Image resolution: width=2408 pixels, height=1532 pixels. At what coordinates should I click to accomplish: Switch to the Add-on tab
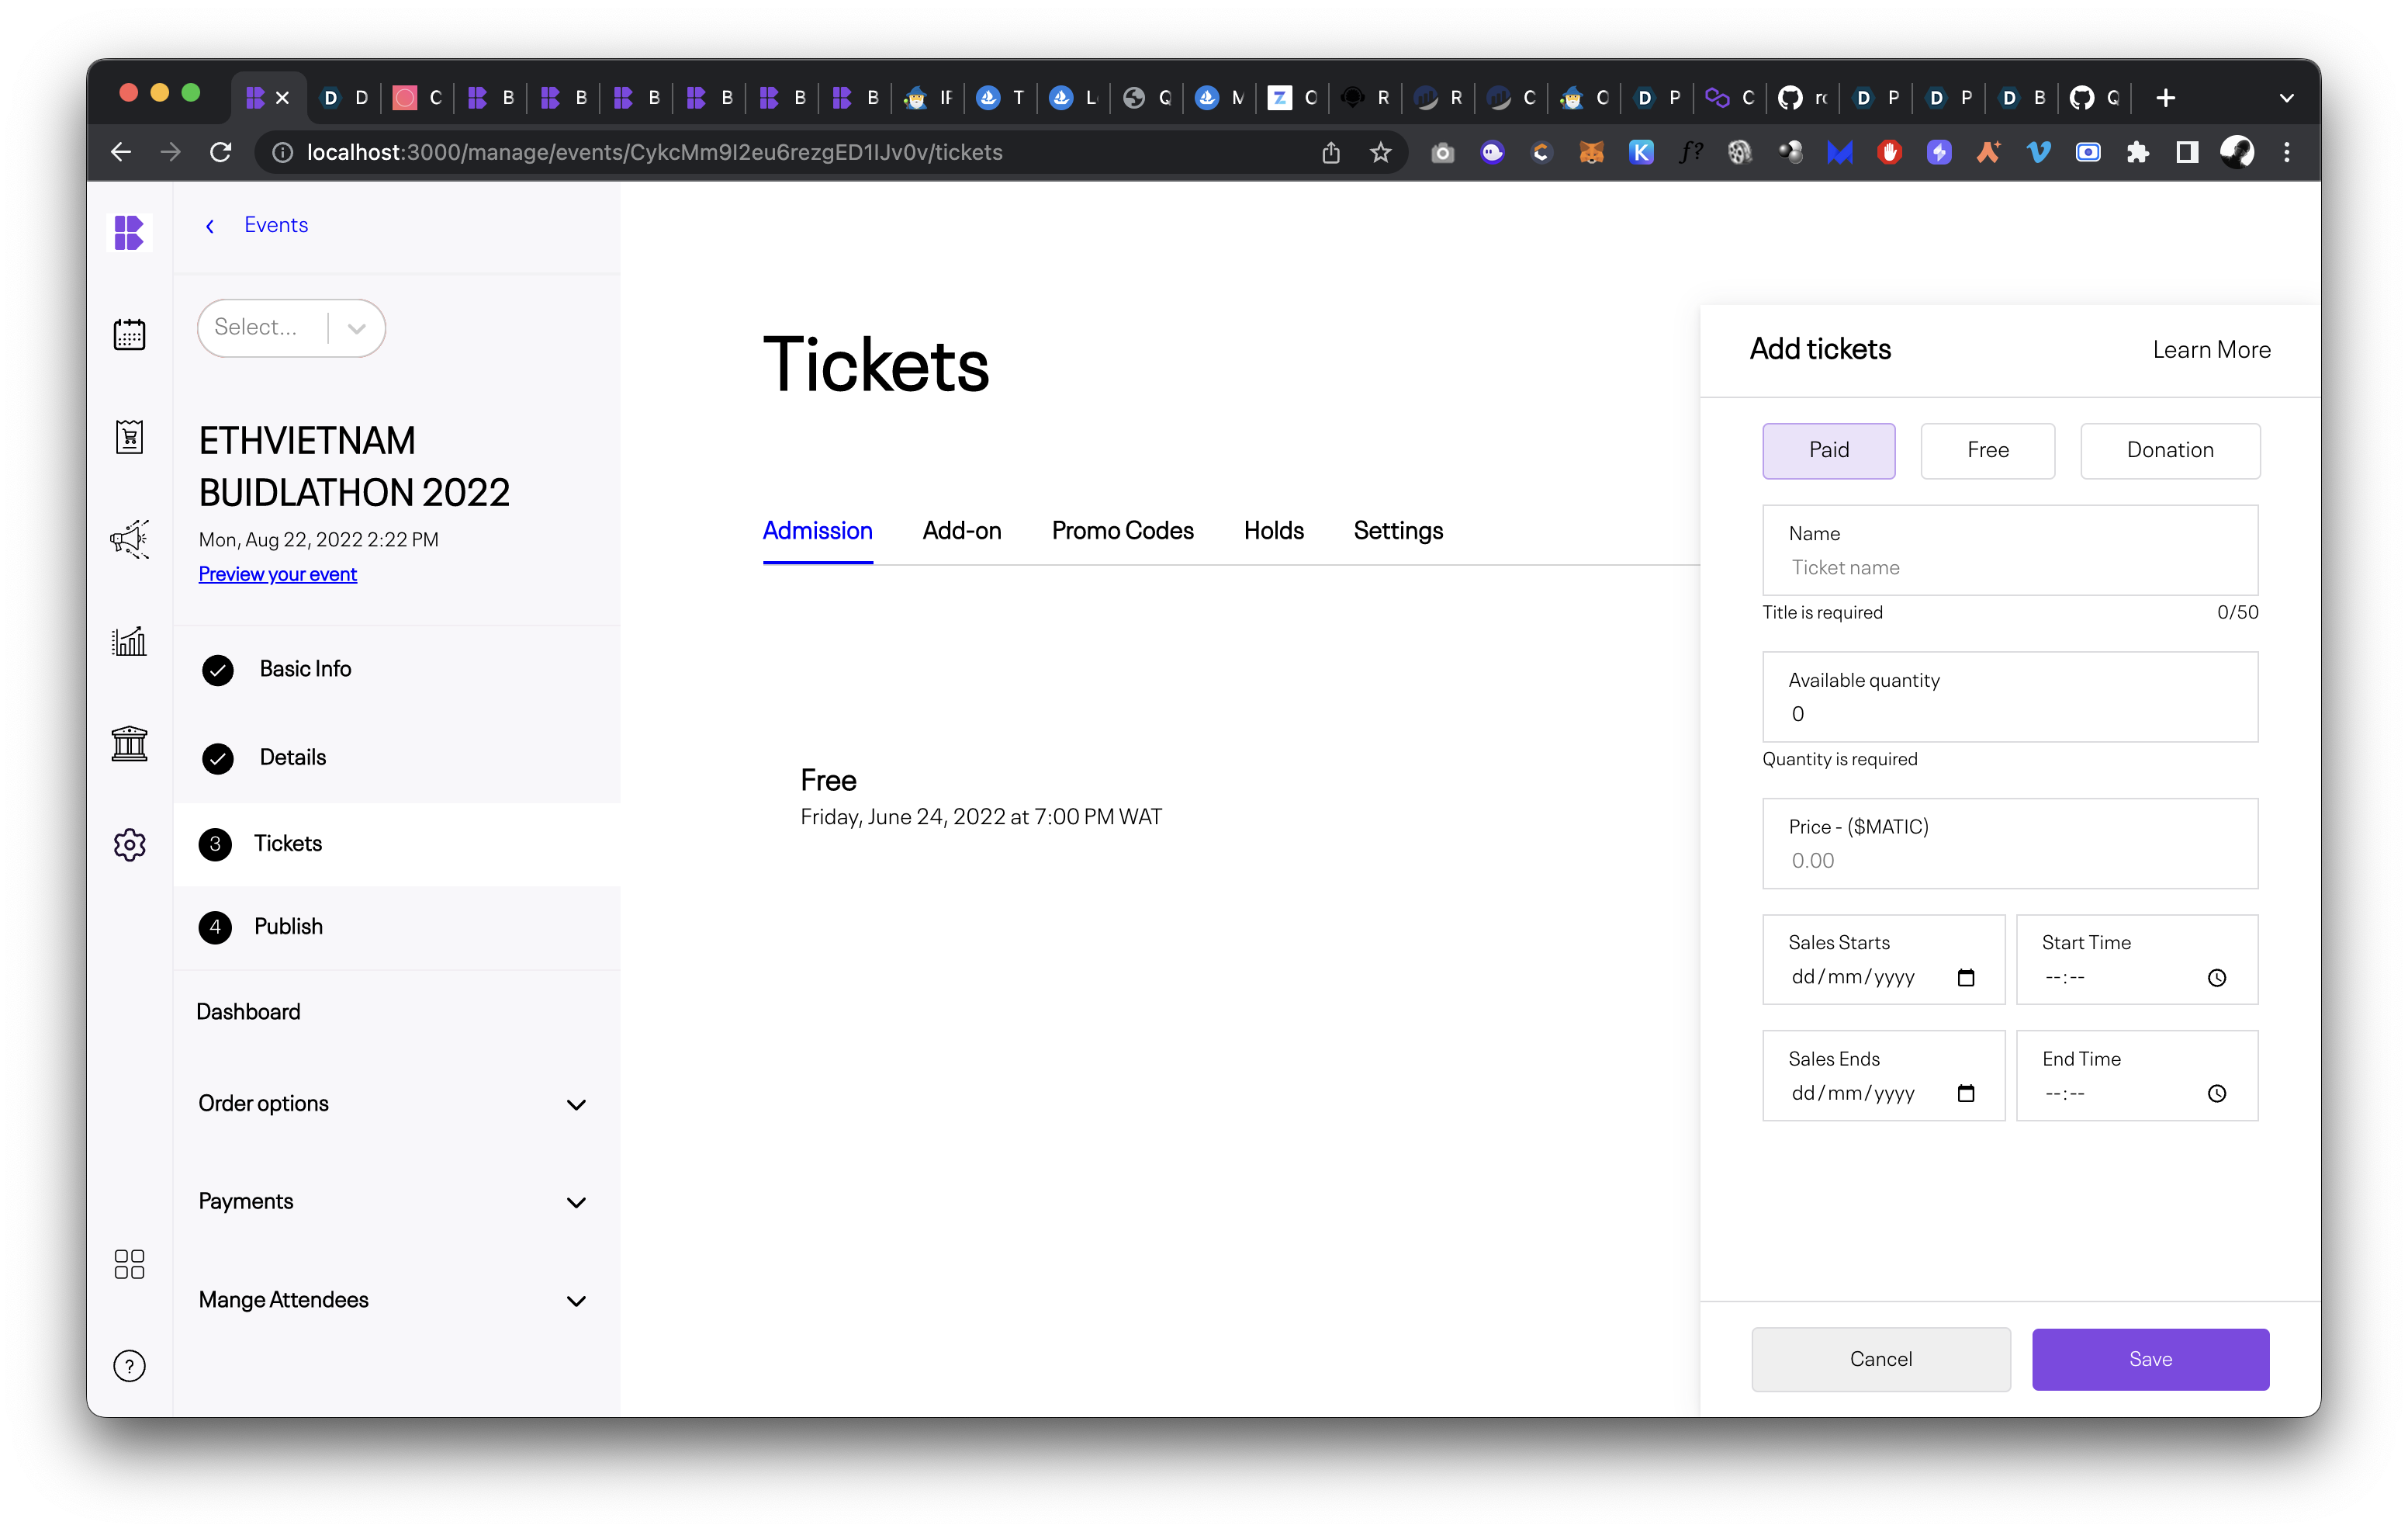point(961,532)
